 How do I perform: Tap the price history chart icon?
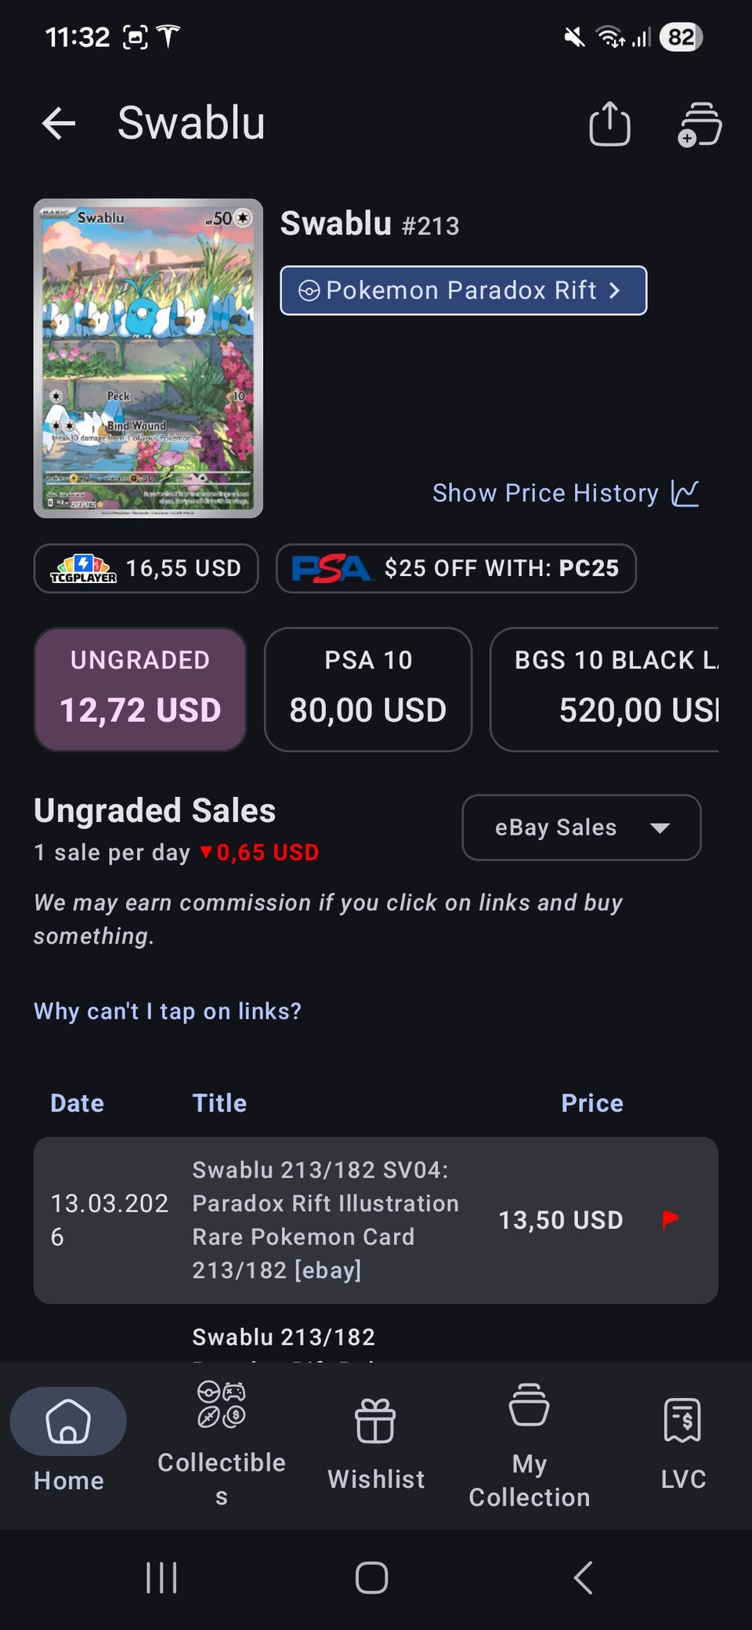[685, 493]
